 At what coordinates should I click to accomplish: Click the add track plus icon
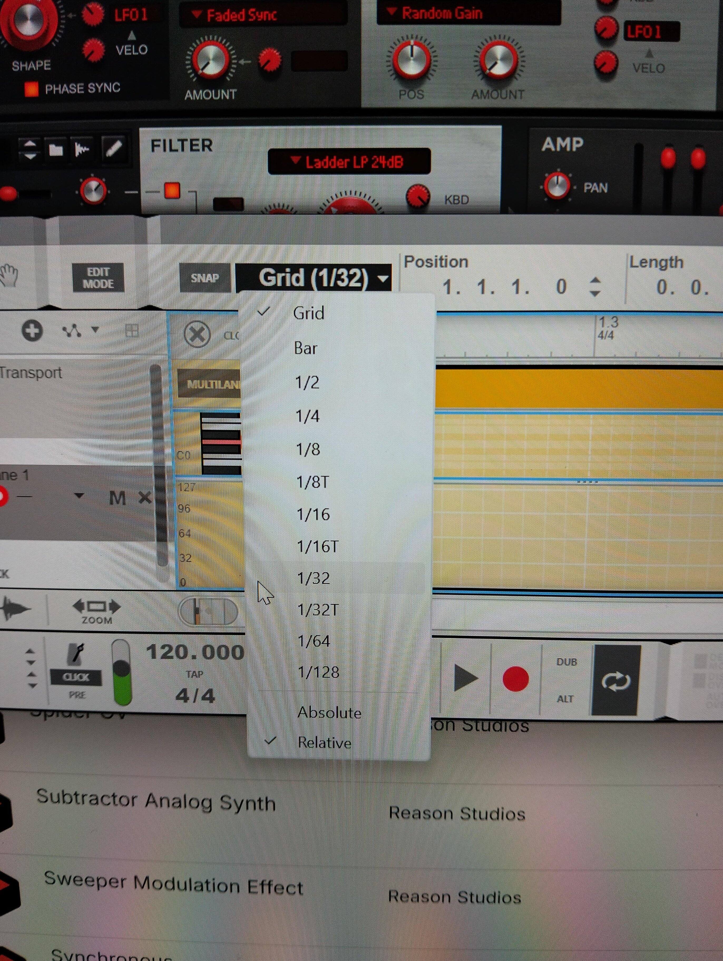[x=32, y=331]
